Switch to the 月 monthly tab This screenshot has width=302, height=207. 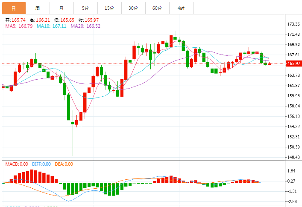[62, 8]
